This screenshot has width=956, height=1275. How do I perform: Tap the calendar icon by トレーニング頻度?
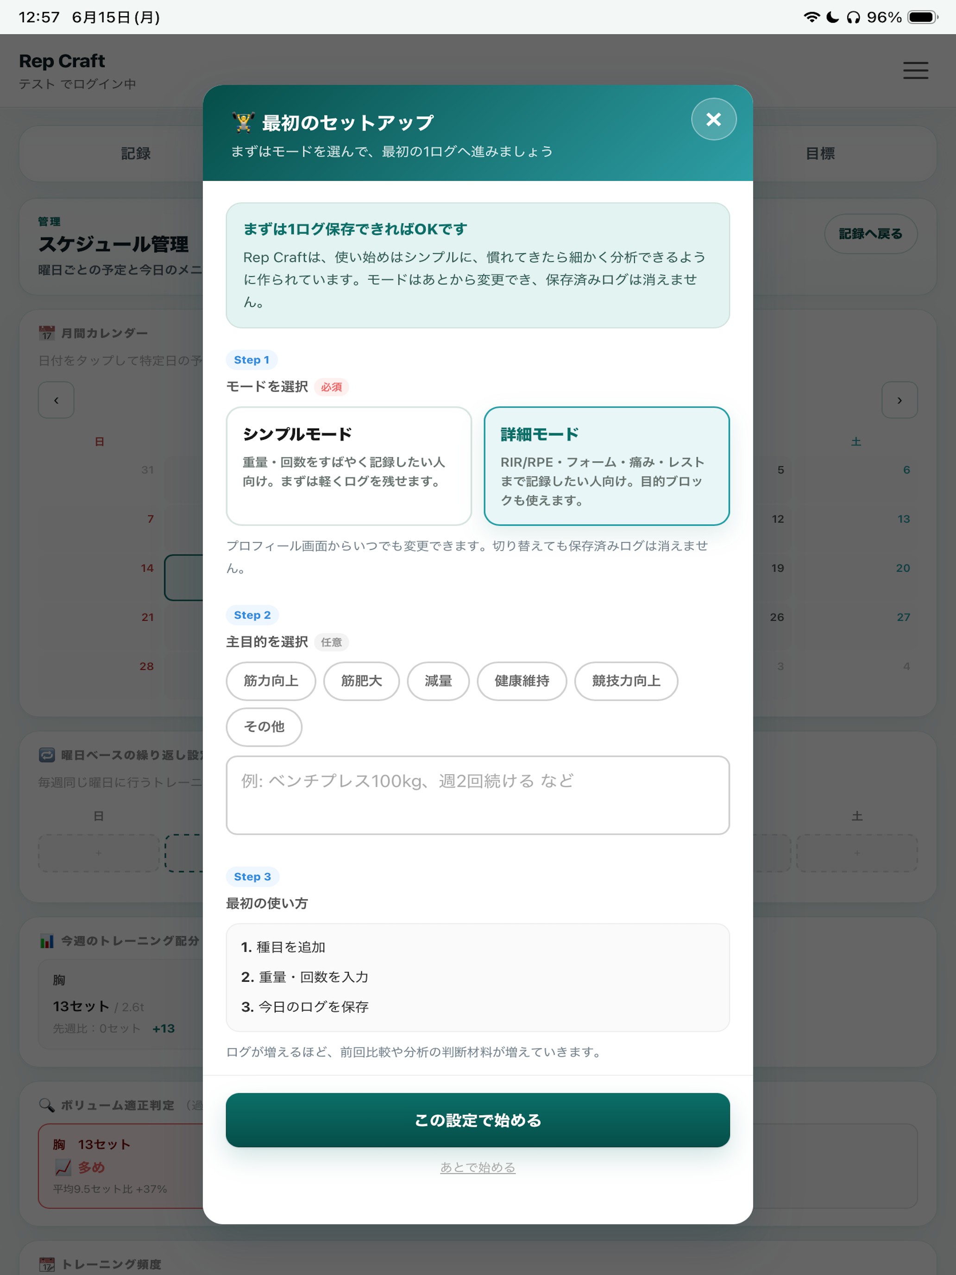(47, 1264)
